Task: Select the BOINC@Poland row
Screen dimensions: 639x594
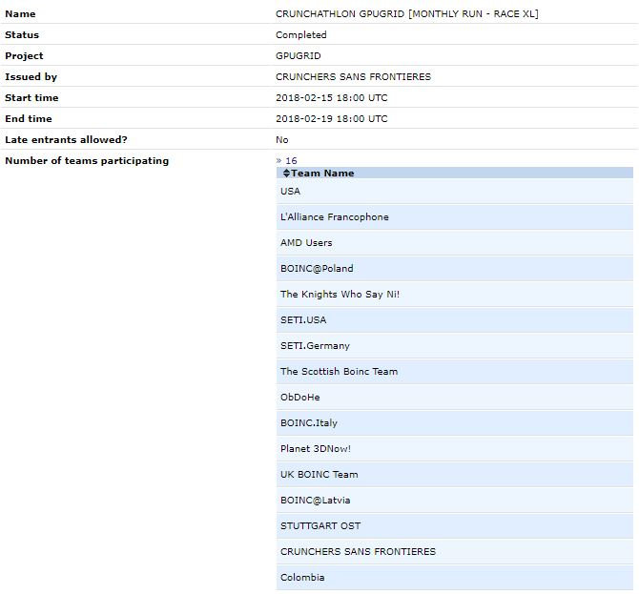Action: coord(455,268)
